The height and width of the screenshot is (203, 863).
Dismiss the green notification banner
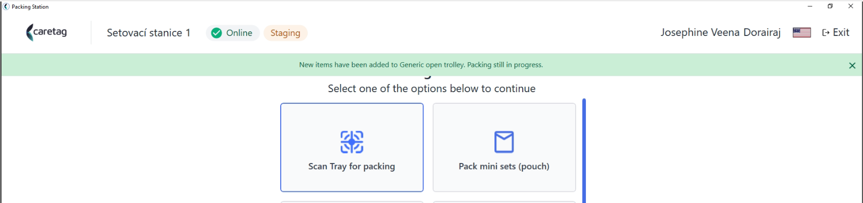852,65
